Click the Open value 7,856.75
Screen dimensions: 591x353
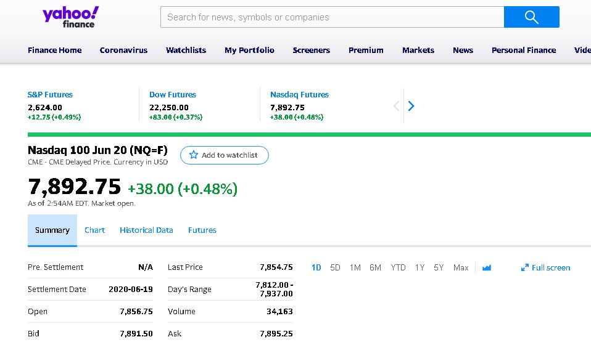pyautogui.click(x=136, y=312)
